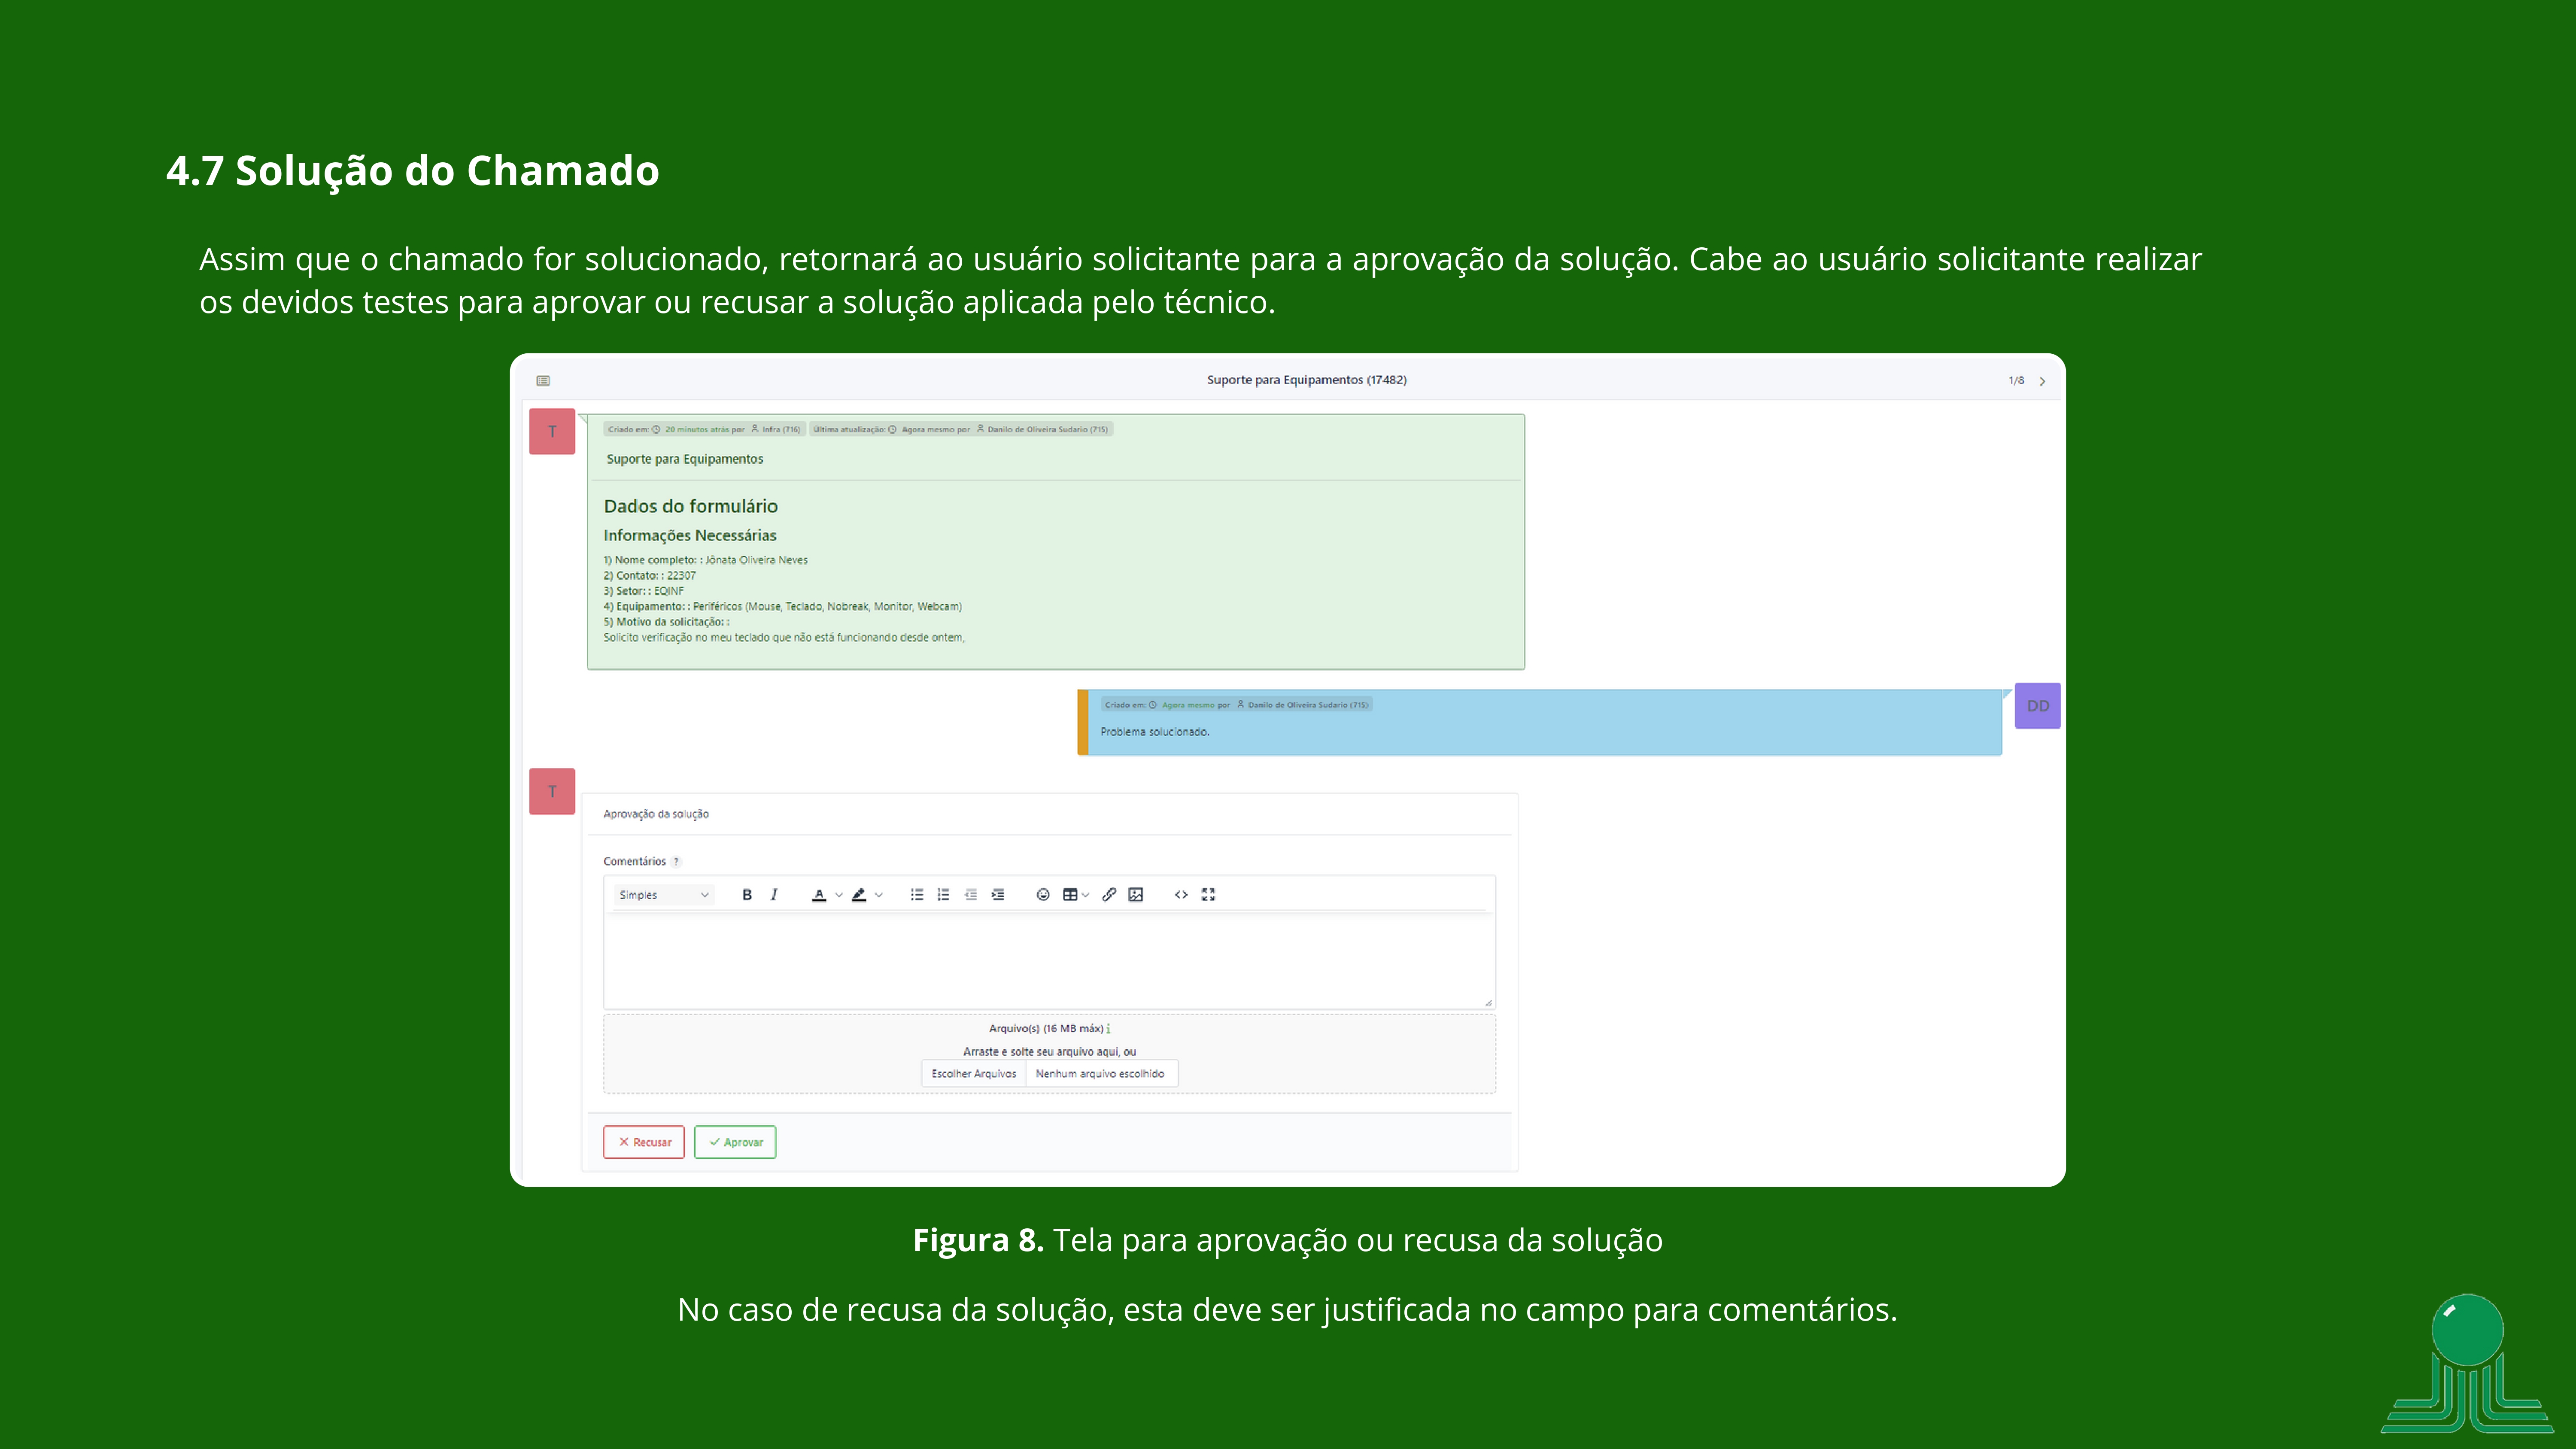The image size is (2576, 1449).
Task: Click the Aprovar button
Action: (x=735, y=1142)
